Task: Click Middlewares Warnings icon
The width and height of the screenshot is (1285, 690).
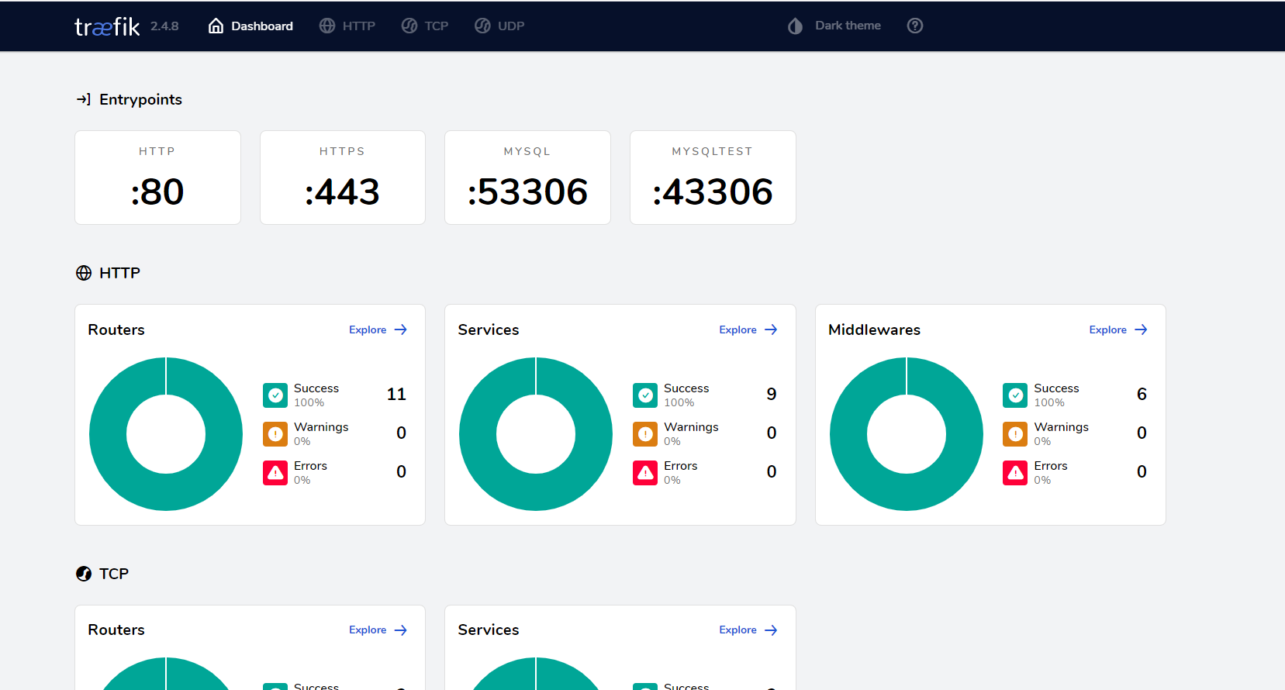Action: [x=1015, y=434]
